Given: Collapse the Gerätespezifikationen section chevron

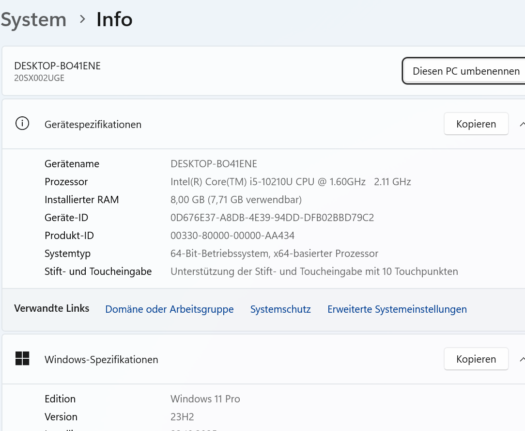Looking at the screenshot, I should tap(522, 124).
